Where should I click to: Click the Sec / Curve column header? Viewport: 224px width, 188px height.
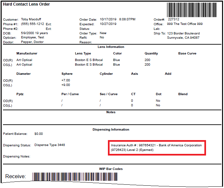[x=109, y=94]
